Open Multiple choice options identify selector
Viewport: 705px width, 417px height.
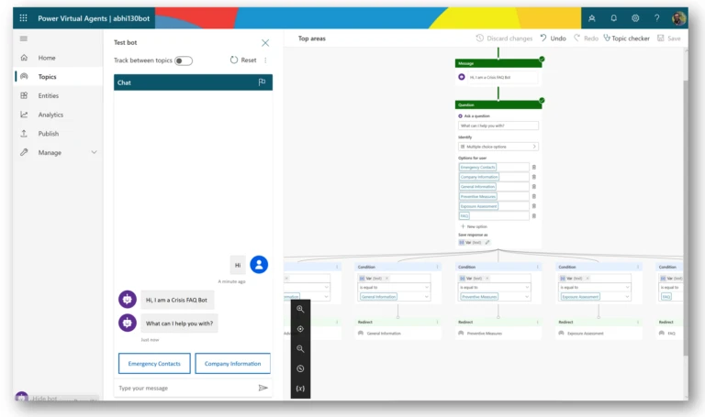pos(498,147)
